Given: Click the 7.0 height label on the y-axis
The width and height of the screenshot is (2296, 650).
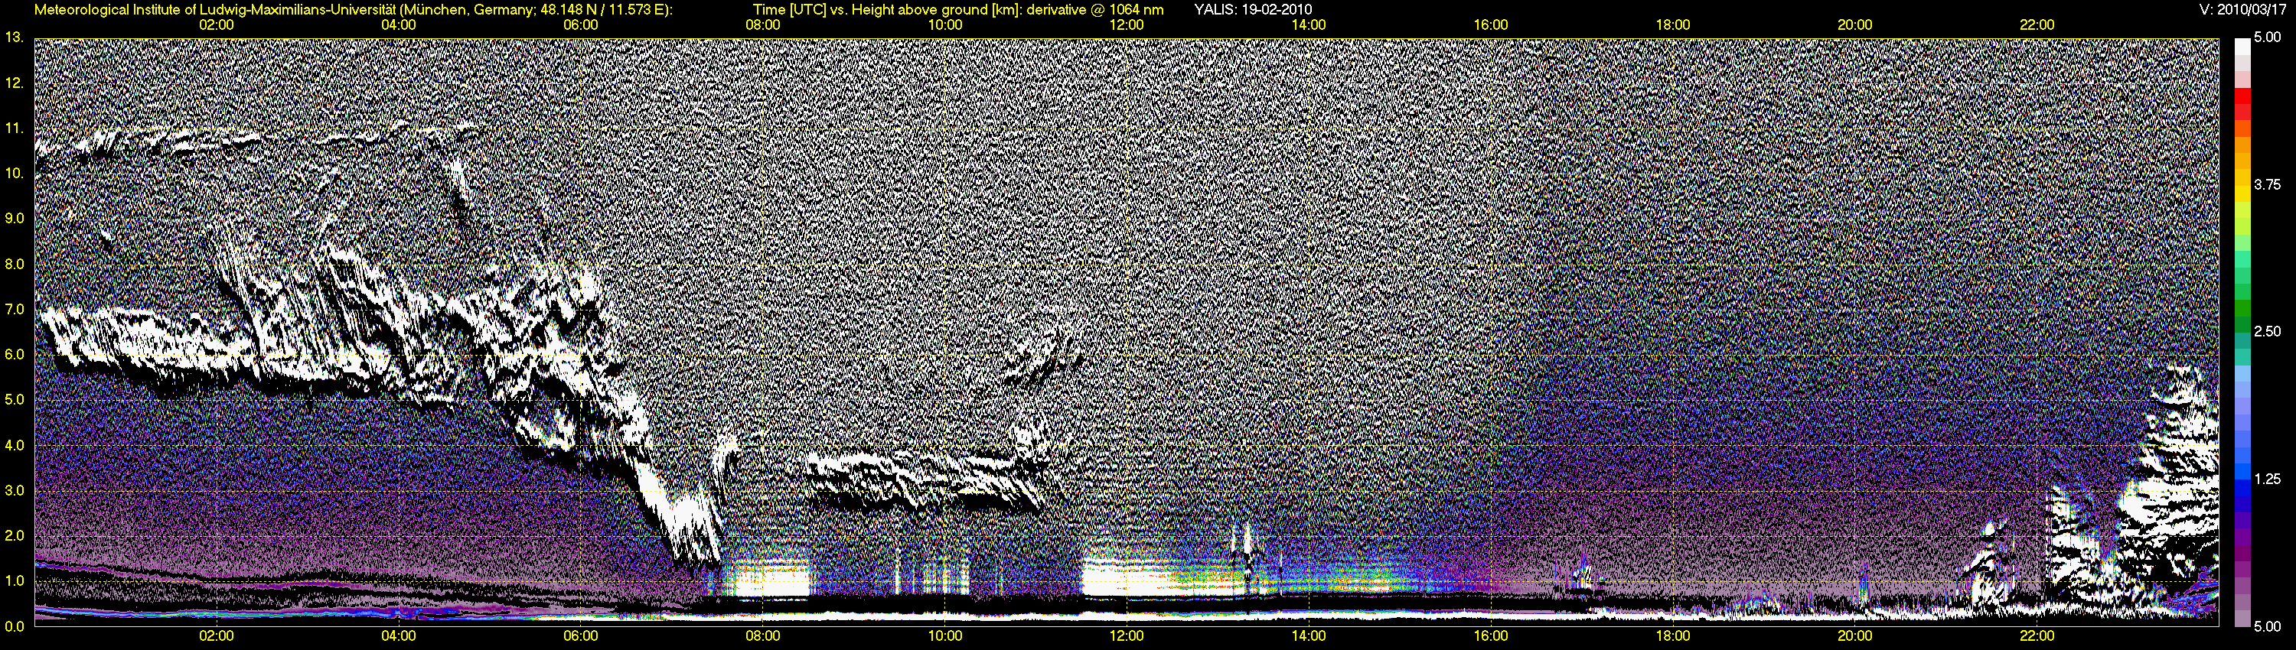Looking at the screenshot, I should [x=15, y=310].
